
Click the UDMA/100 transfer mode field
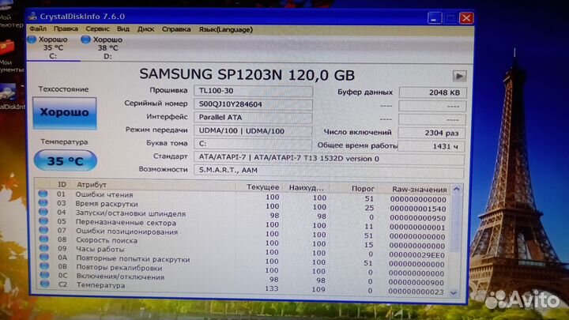(x=253, y=130)
